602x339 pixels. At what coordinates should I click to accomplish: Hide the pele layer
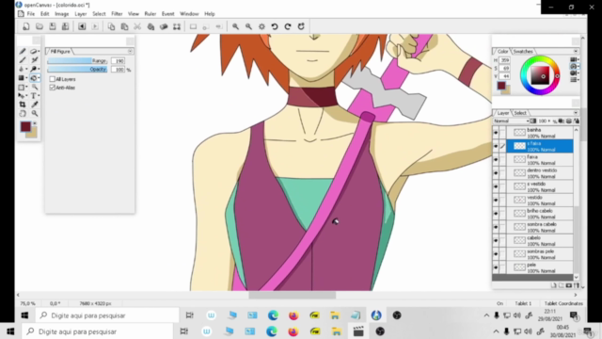click(496, 267)
